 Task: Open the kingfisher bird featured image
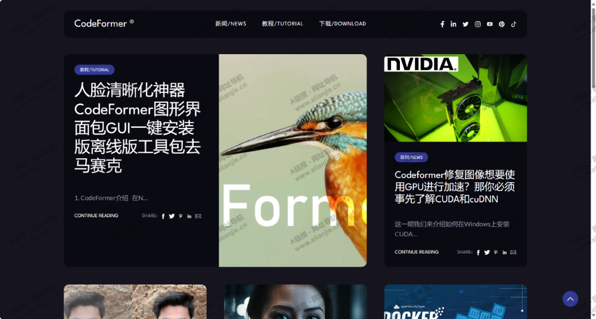pyautogui.click(x=293, y=160)
